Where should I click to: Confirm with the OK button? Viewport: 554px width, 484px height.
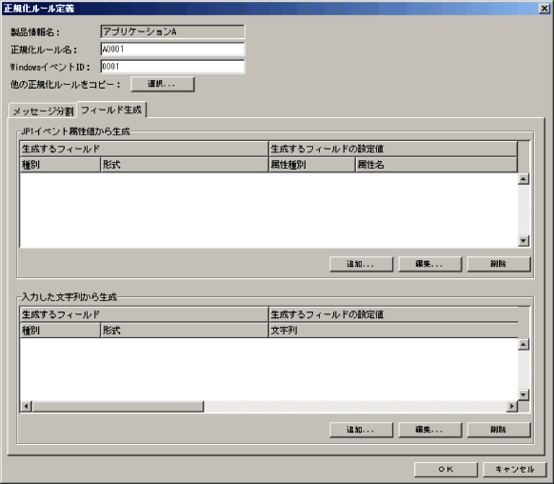coord(445,470)
